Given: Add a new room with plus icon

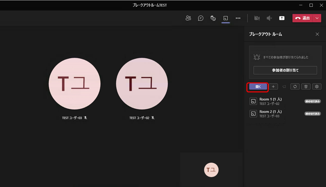Looking at the screenshot, I should pos(273,87).
